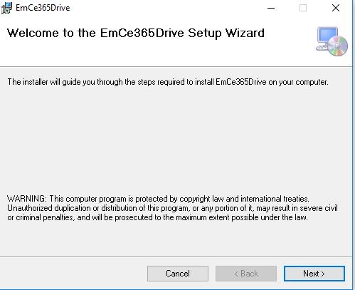Click the greyed-out maximize box

point(303,8)
